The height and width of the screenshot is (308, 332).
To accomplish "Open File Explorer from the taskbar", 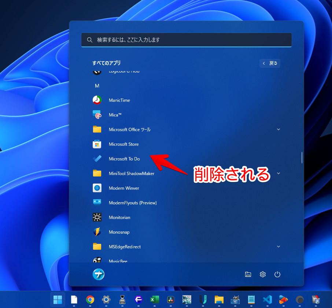I will 219,300.
